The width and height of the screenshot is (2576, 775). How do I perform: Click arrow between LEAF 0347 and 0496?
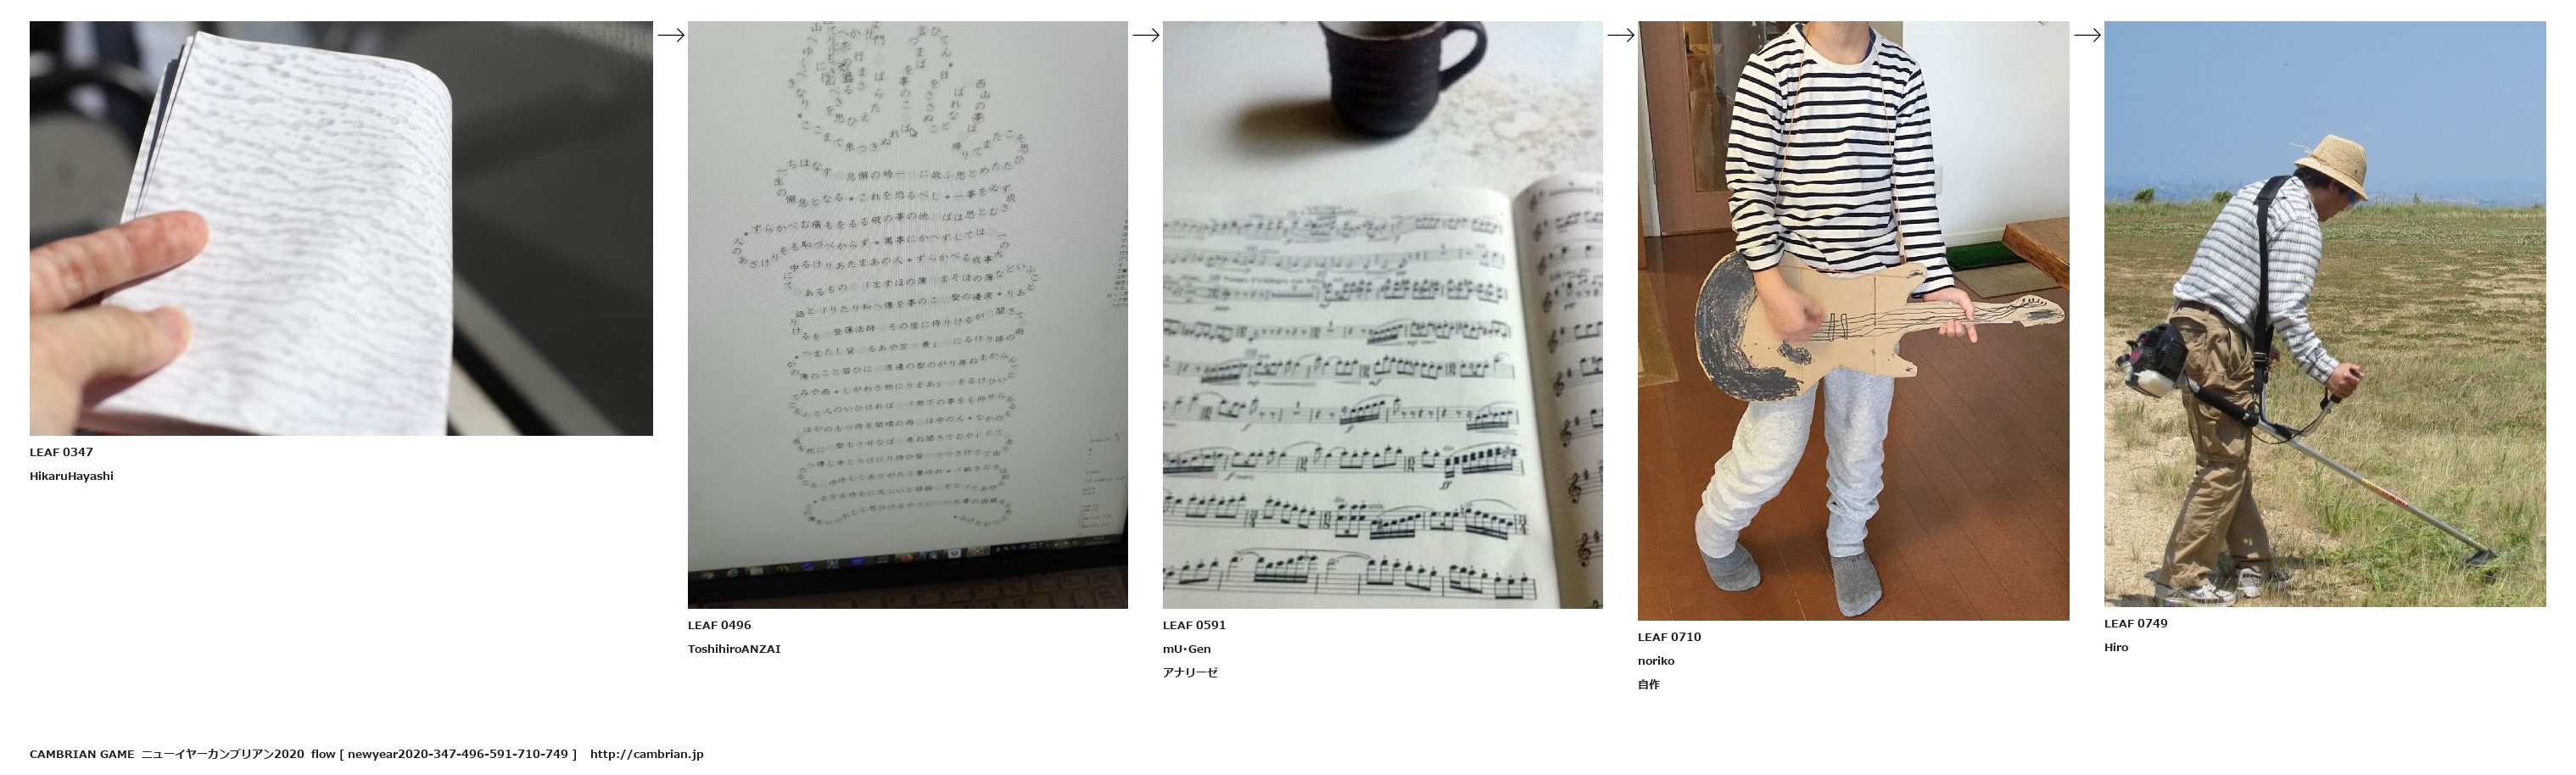pyautogui.click(x=671, y=35)
